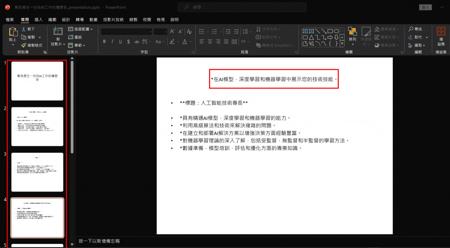Screen dimensions: 450x248
Task: Click the Decrease Indent icon
Action: click(228, 32)
